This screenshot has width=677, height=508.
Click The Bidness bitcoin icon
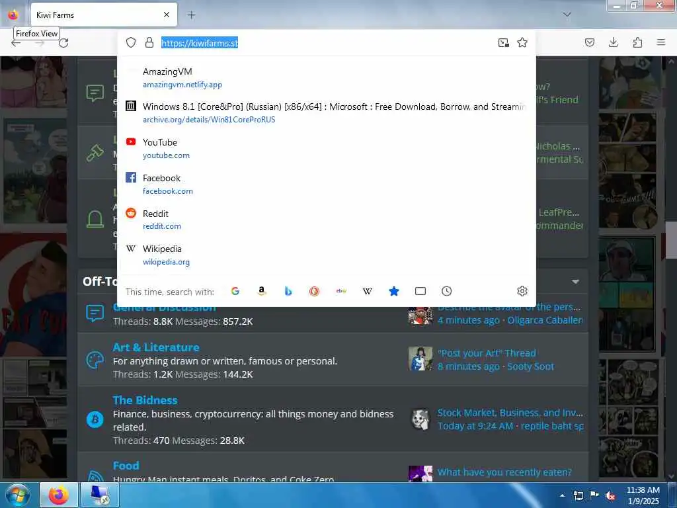pyautogui.click(x=95, y=419)
